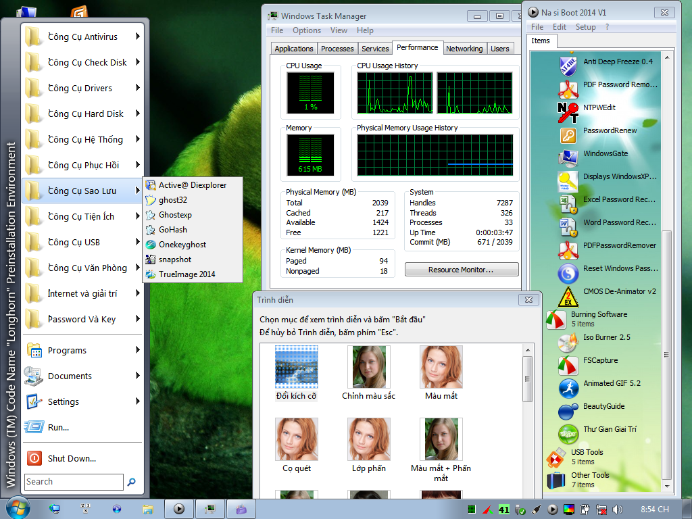Launch CMOS De-Animator v2 icon
Viewport: 692px width, 519px height.
point(568,297)
